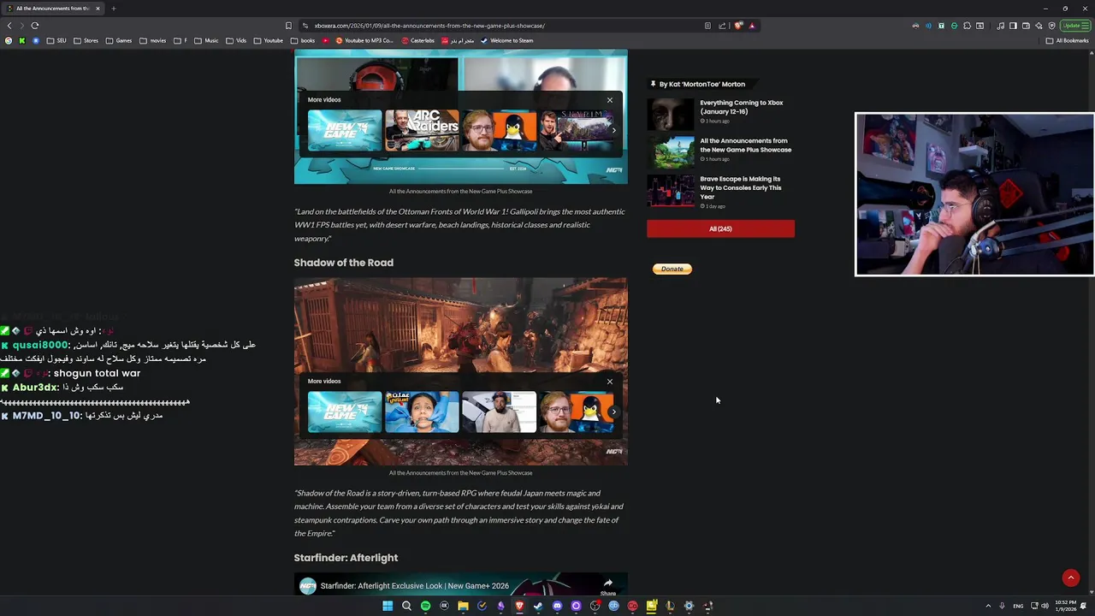Open a new browser tab

tap(113, 9)
